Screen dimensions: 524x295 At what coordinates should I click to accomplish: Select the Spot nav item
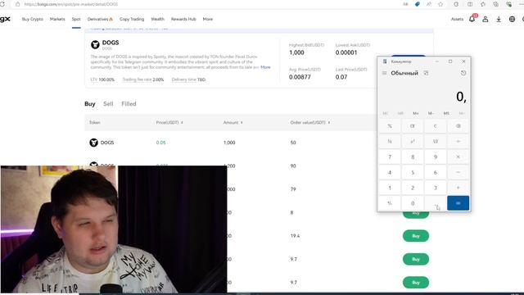(x=76, y=19)
